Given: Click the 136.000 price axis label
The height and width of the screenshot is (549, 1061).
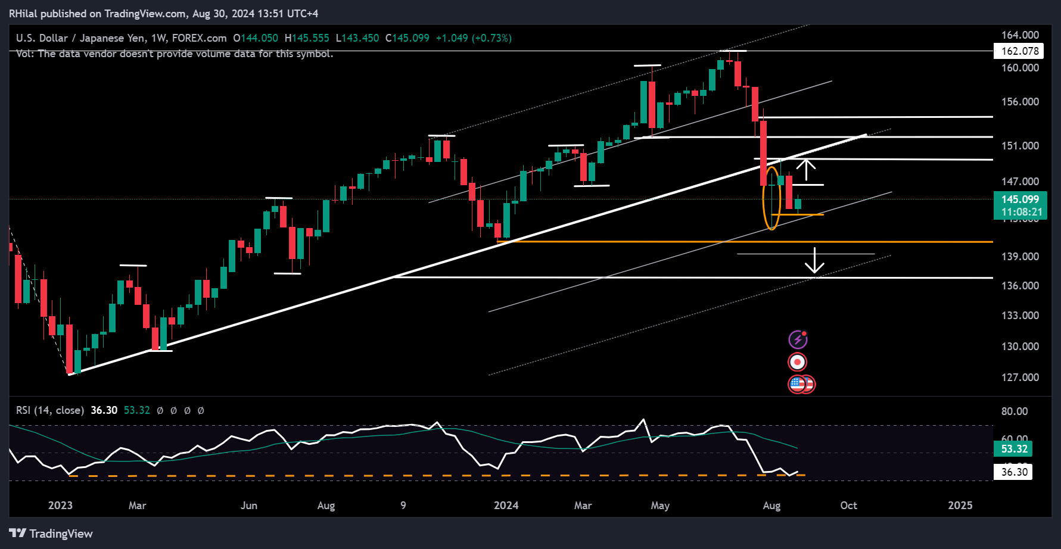Looking at the screenshot, I should click(1020, 286).
